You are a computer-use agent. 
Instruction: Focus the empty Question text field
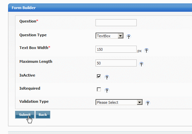(116, 23)
